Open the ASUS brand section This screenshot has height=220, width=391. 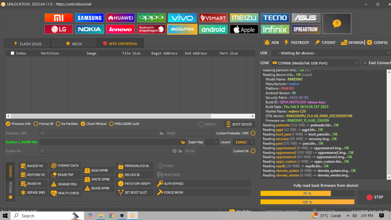(306, 18)
